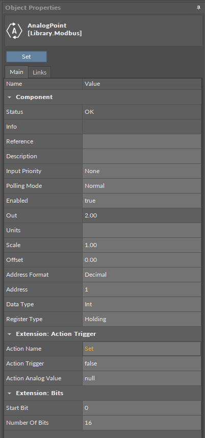The width and height of the screenshot is (205, 438).
Task: Click the AnalogPoint component icon
Action: coord(14,31)
